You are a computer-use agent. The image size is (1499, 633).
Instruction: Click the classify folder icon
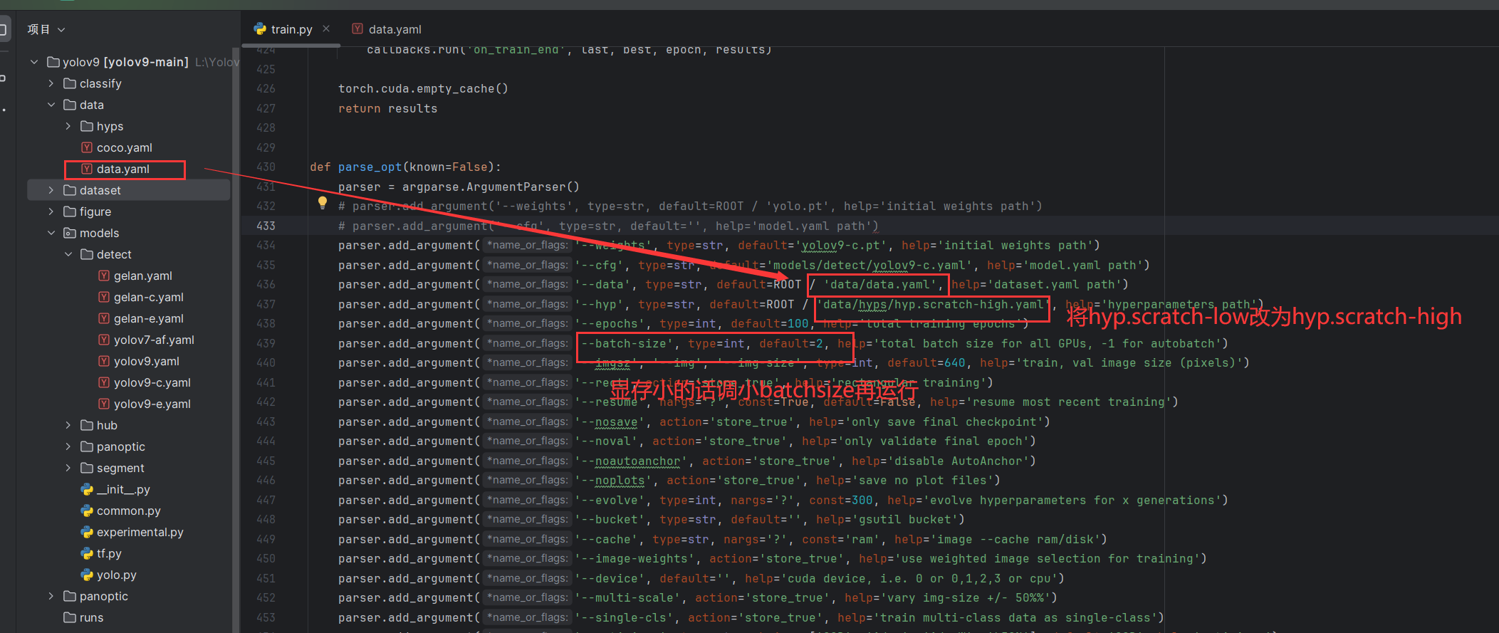[x=70, y=83]
